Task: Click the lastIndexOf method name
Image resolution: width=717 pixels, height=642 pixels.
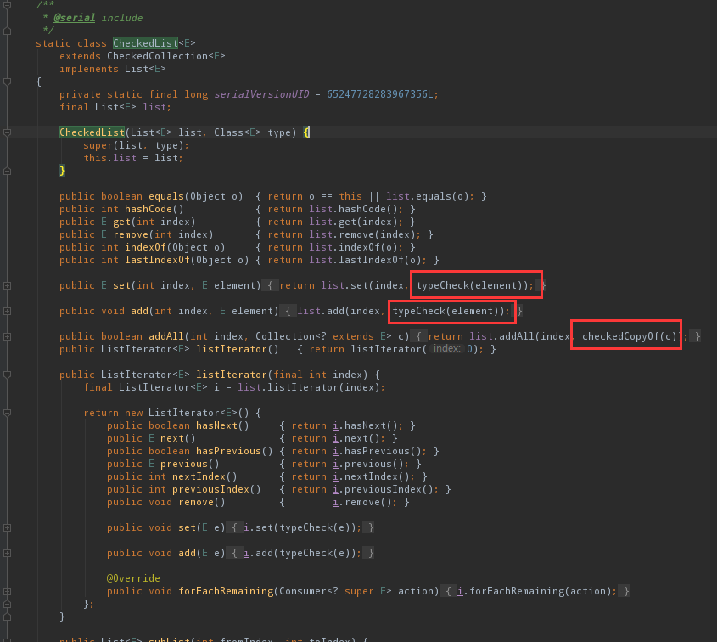Action: pos(157,260)
